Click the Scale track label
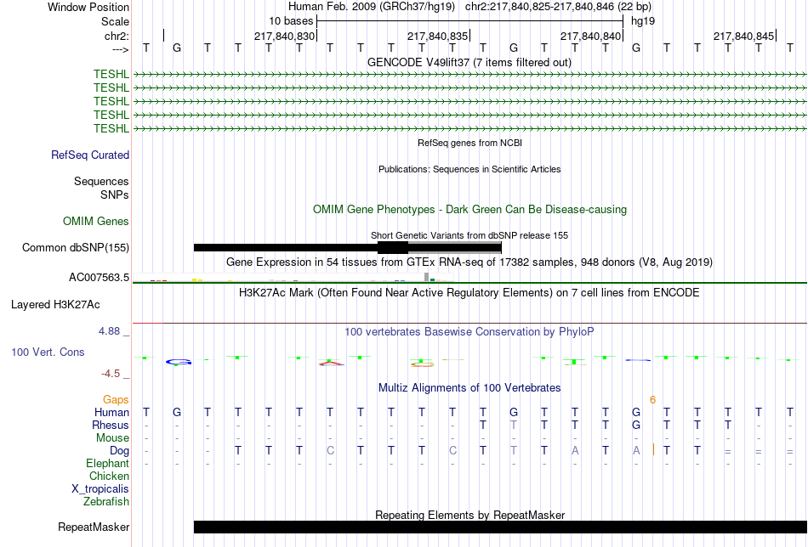 coord(115,21)
